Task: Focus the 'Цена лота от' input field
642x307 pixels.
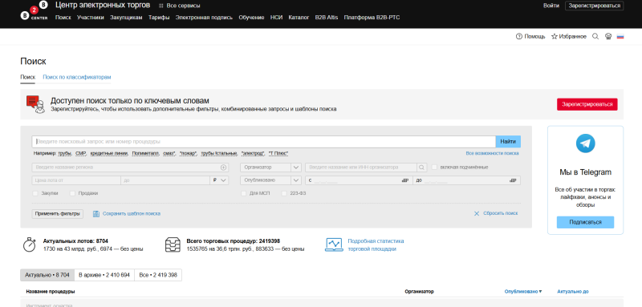Action: click(76, 180)
